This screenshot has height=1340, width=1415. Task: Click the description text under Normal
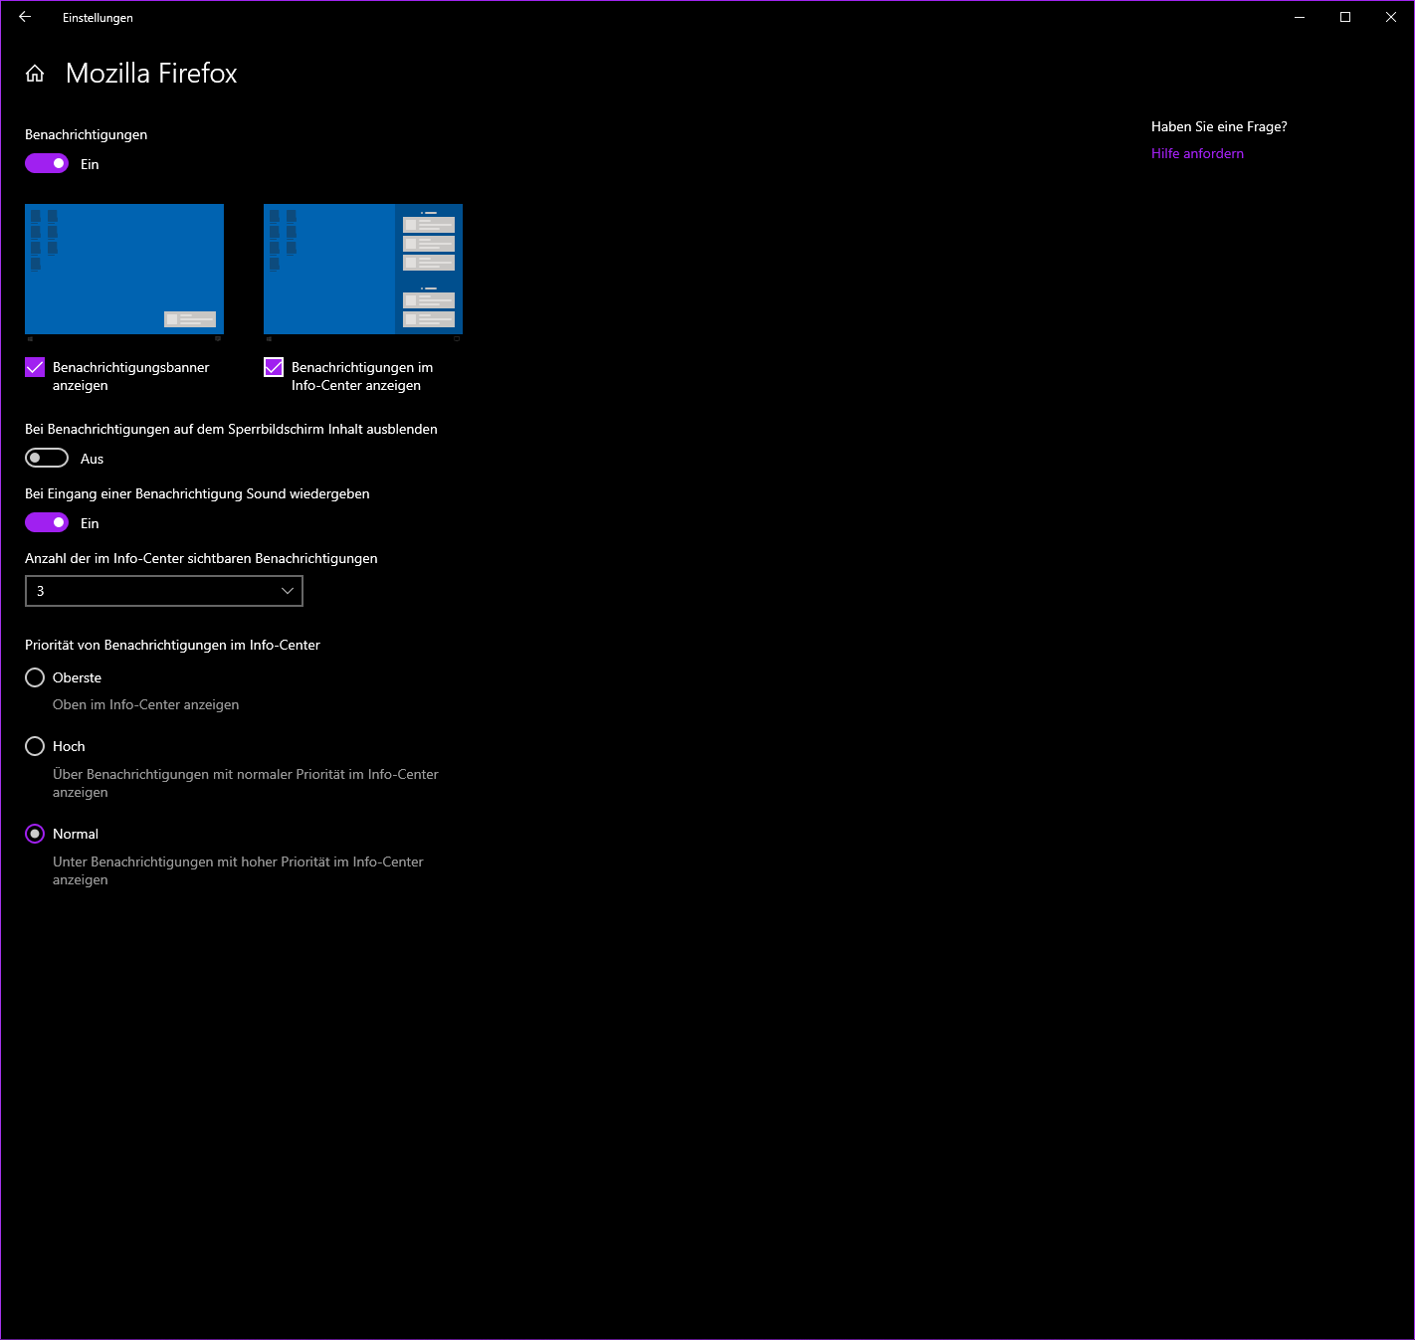click(238, 870)
